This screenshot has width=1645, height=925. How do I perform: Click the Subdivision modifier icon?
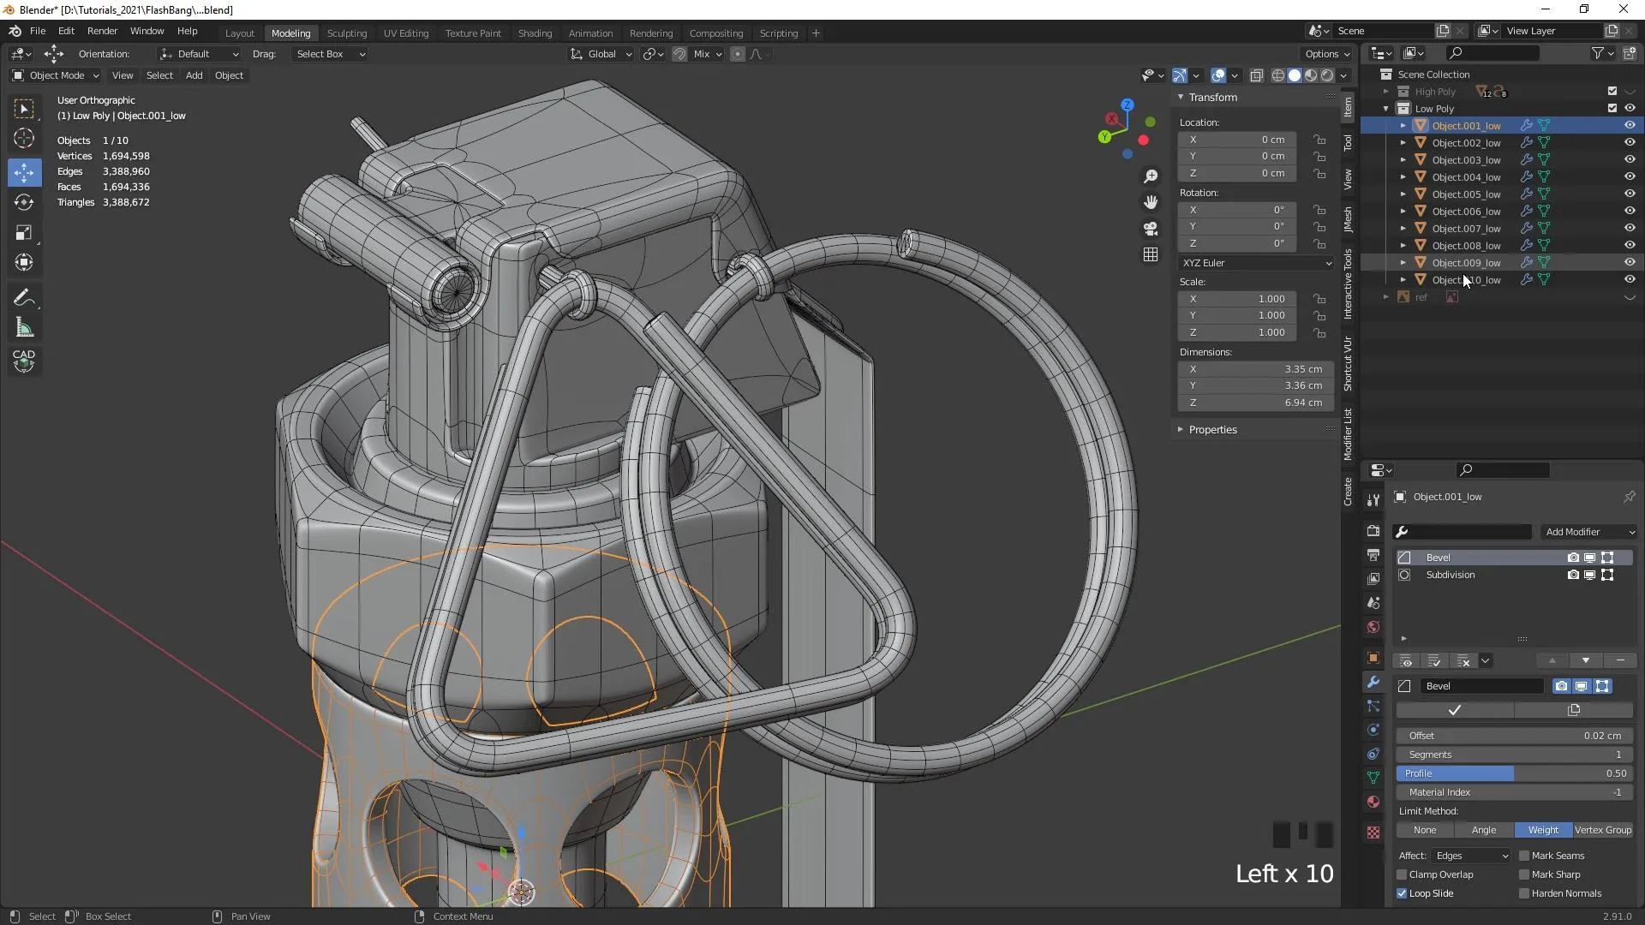(1405, 575)
